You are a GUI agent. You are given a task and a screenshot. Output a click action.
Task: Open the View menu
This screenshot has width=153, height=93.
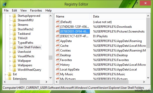23,10
